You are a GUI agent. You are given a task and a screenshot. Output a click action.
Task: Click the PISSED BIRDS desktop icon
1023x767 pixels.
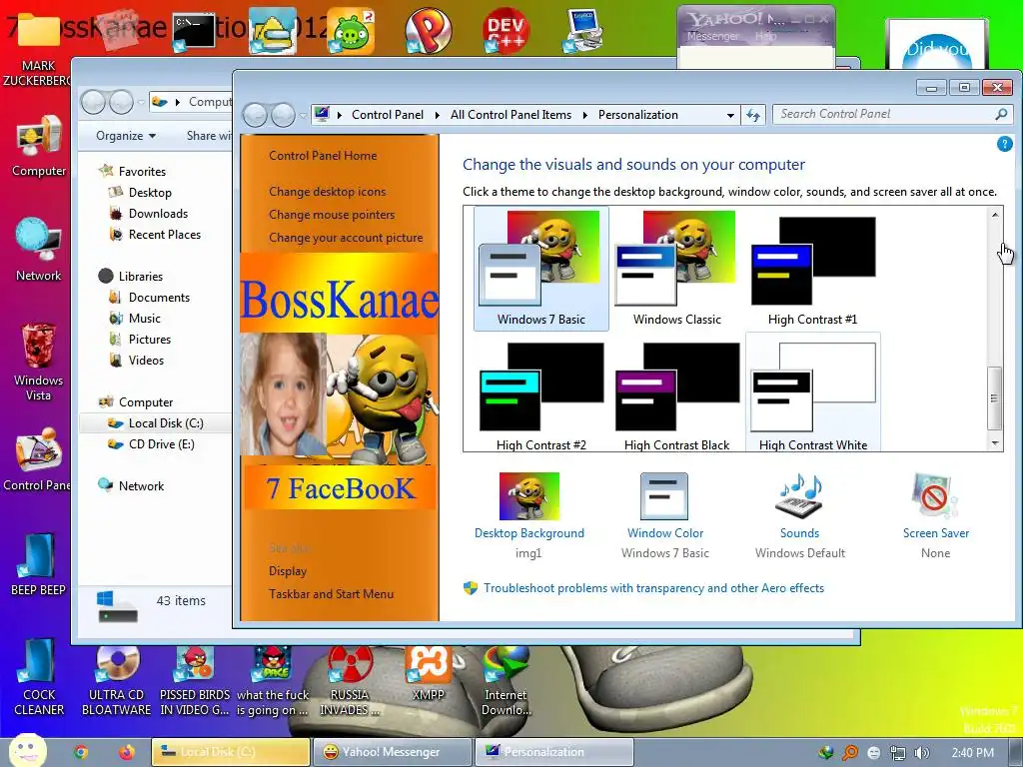pos(195,681)
